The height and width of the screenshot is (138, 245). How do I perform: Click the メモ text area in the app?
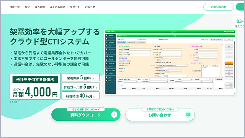click(168, 85)
